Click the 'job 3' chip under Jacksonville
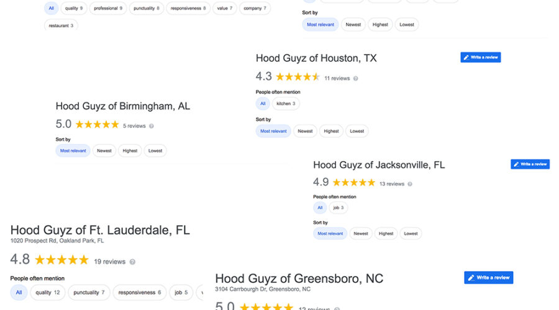Screen dimensions: 559x310 (x=339, y=208)
